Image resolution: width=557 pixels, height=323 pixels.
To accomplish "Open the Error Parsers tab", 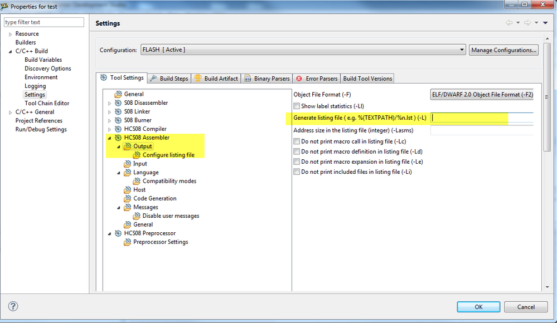I will [317, 79].
